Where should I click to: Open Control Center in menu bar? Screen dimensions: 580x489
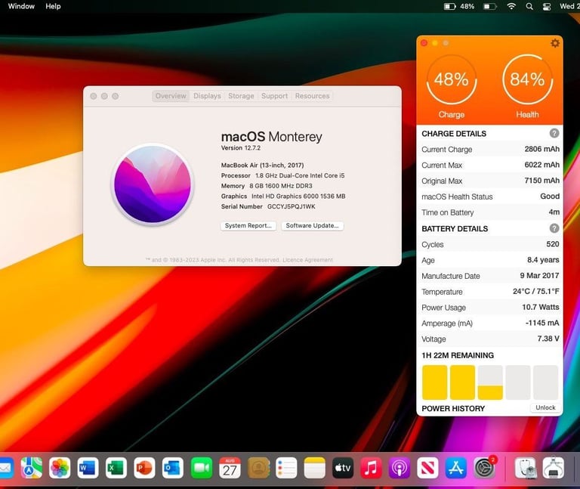(547, 6)
